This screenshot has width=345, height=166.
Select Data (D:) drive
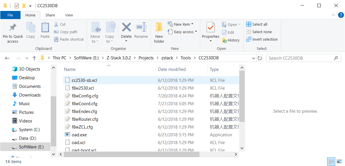(27, 138)
